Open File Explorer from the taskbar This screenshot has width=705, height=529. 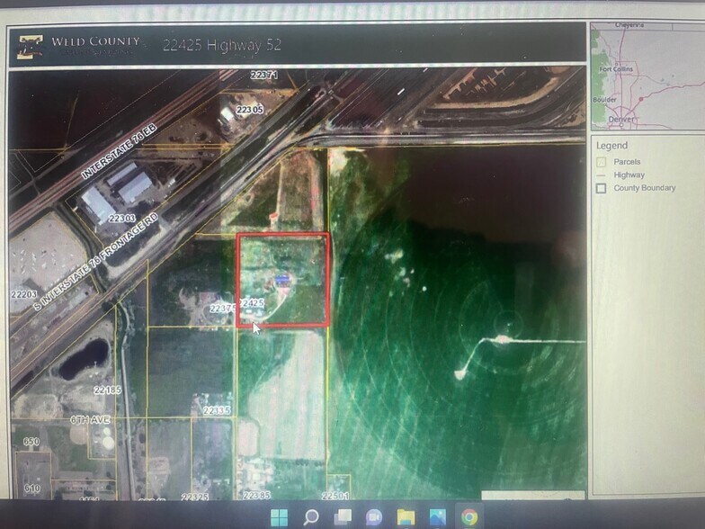click(x=406, y=516)
